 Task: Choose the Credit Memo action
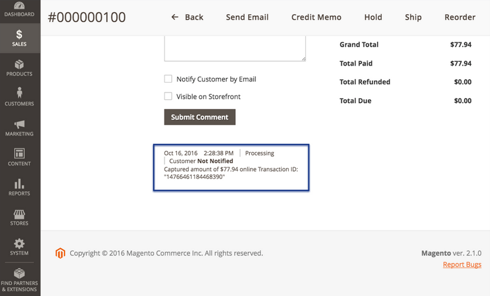click(316, 17)
